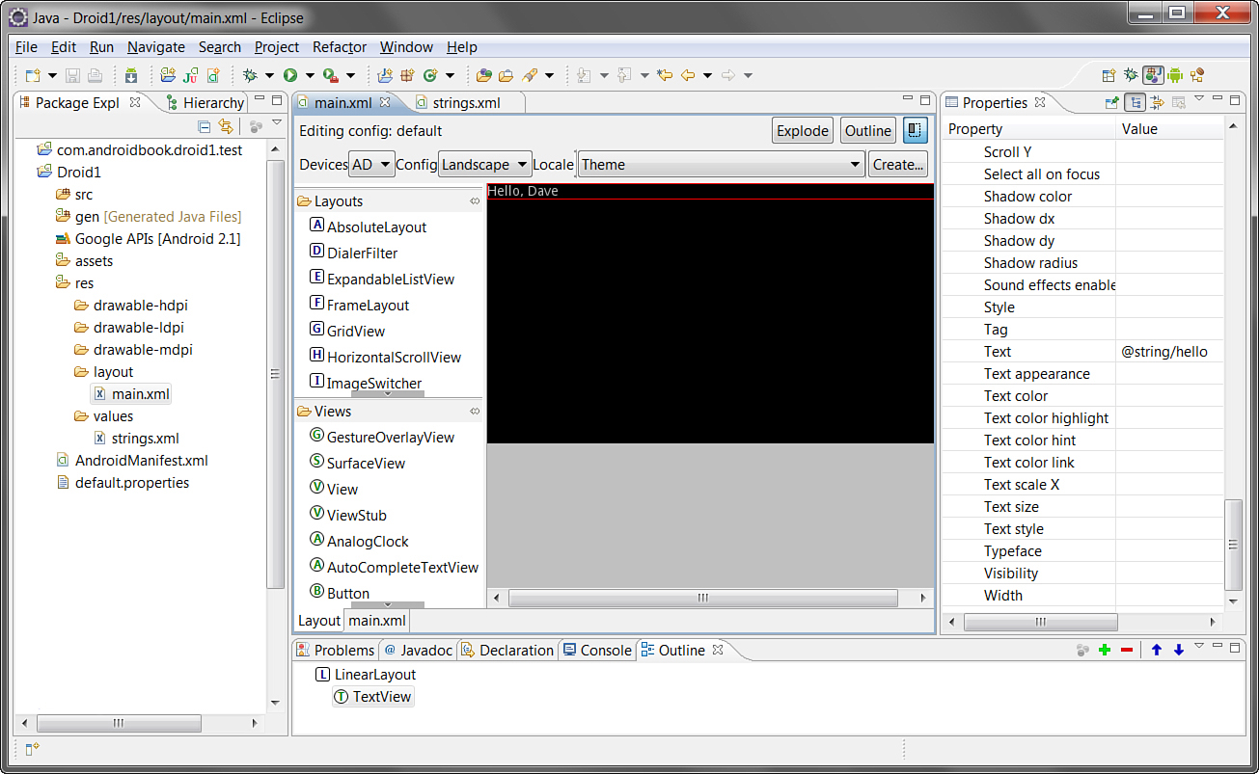This screenshot has height=774, width=1259.
Task: Toggle Java perspective button
Action: (x=1153, y=75)
